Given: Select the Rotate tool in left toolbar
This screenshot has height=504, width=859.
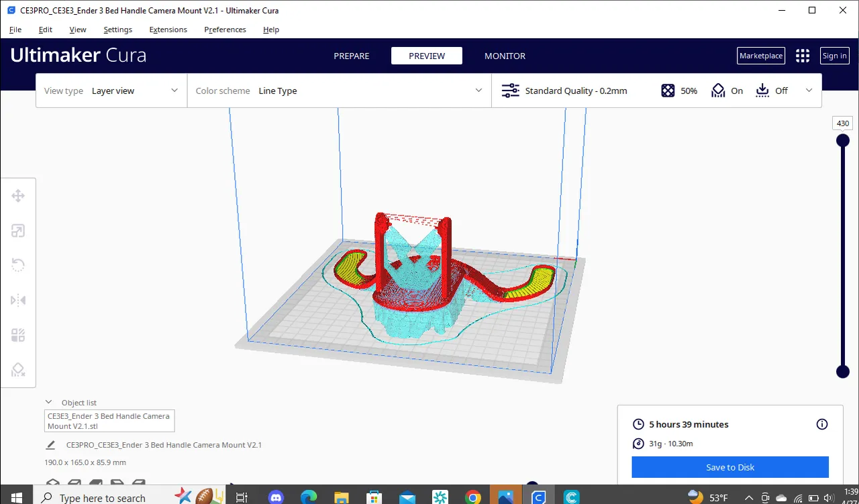Looking at the screenshot, I should tap(18, 265).
